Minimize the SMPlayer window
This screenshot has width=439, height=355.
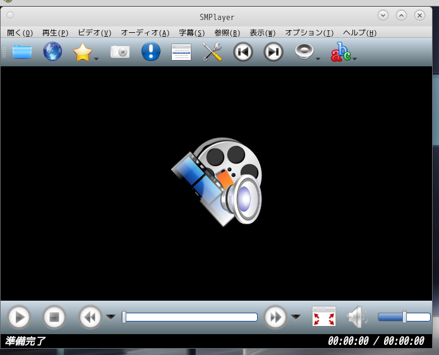(x=383, y=15)
